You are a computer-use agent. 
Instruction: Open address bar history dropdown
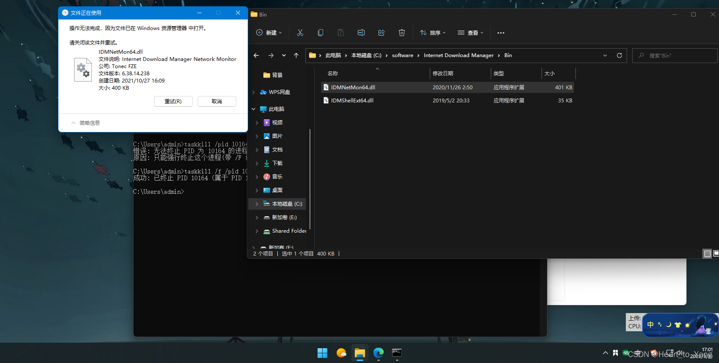point(605,55)
